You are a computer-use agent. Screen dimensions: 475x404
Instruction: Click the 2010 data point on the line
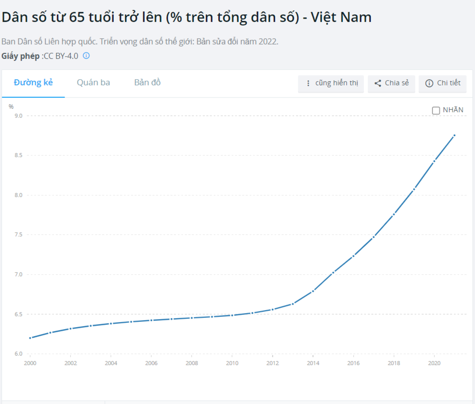click(x=232, y=315)
